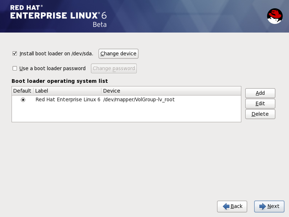Click the Default column header
This screenshot has height=217, width=289.
coord(22,91)
